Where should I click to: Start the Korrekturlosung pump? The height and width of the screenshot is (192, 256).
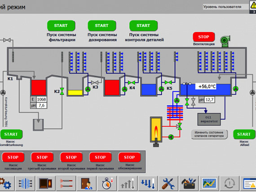pyautogui.click(x=11, y=134)
